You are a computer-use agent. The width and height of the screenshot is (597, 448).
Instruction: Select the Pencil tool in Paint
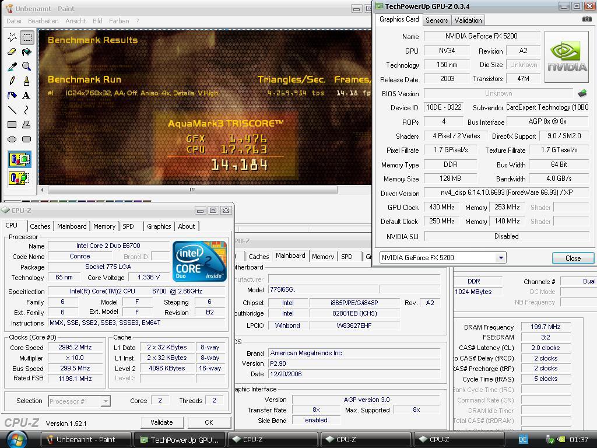[x=12, y=80]
